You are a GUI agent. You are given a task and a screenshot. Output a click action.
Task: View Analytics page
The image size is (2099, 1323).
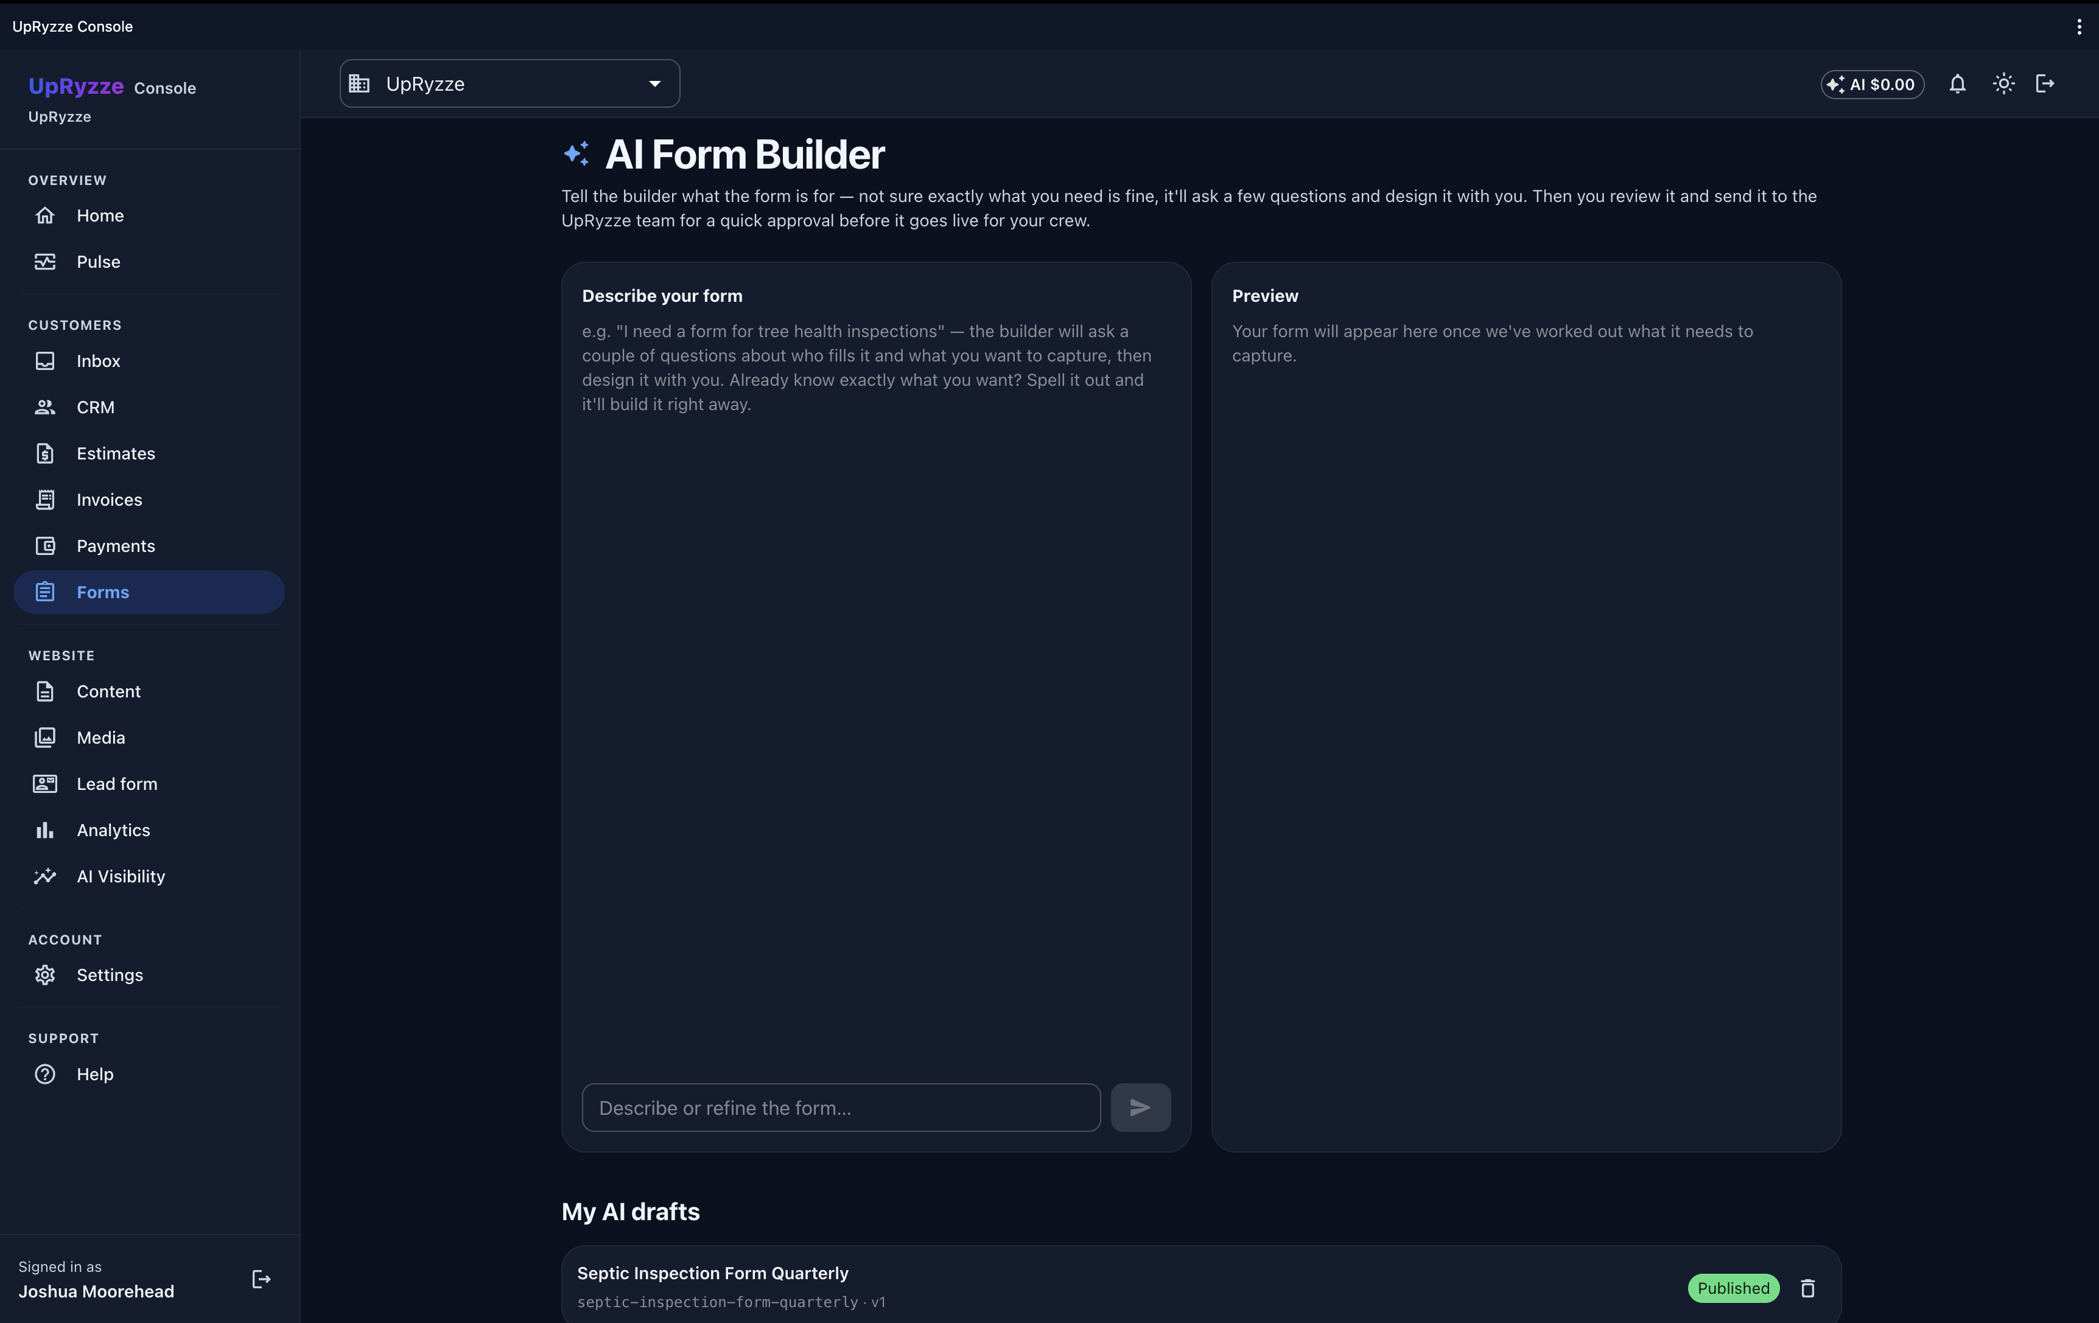[149, 829]
